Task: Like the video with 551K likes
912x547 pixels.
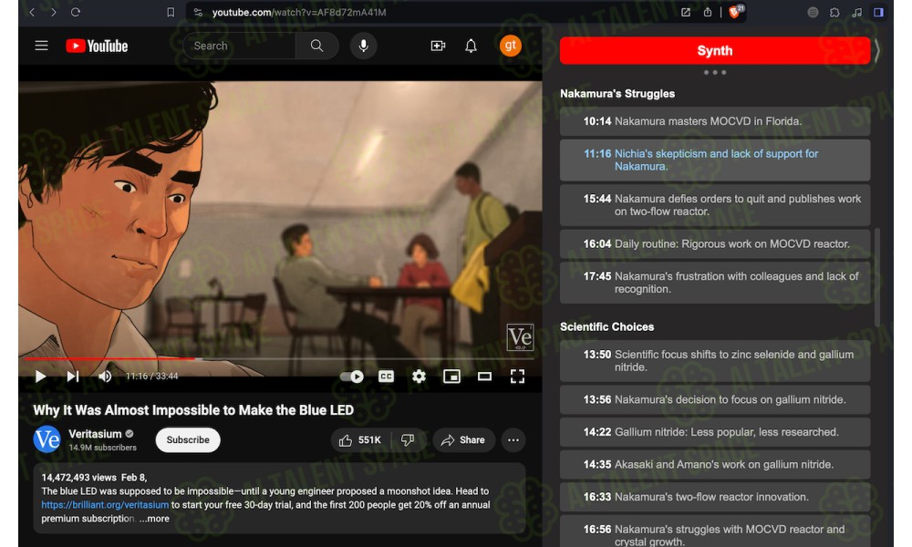Action: point(360,440)
